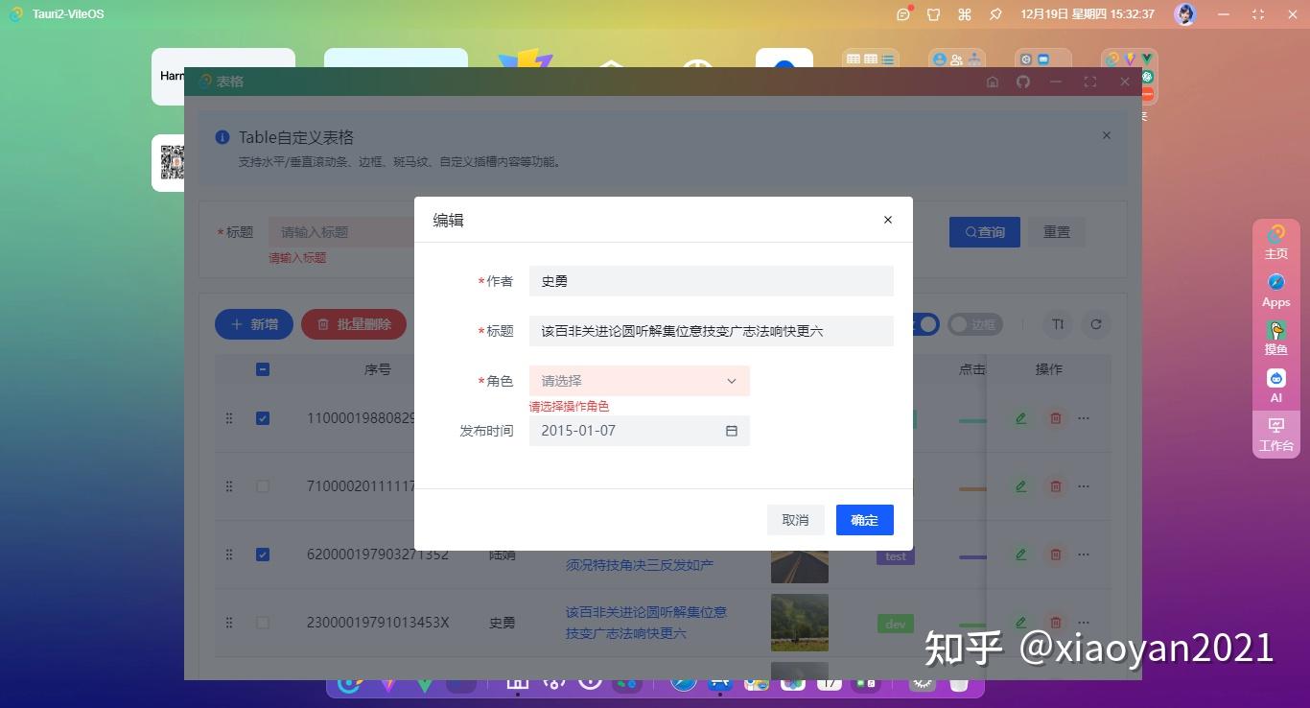Viewport: 1310px width, 708px height.
Task: Open the calendar picker for 发布时间
Action: click(x=731, y=431)
